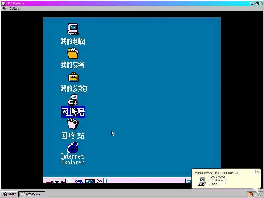Viewport: 264px width, 198px height.
Task: Click the highlighted 网上邻居 label
Action: tap(73, 112)
